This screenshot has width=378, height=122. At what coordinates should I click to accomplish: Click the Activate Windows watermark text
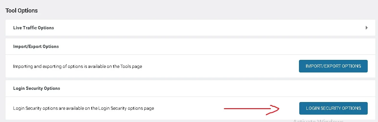click(x=318, y=121)
